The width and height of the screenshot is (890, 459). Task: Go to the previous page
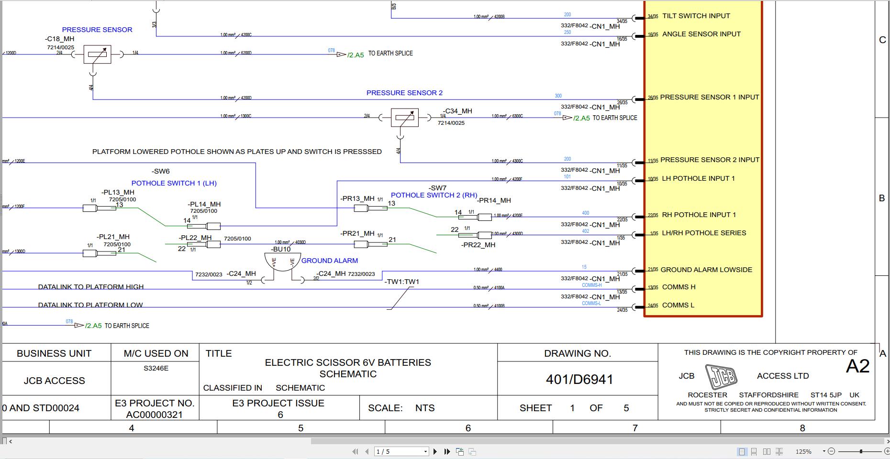point(367,451)
